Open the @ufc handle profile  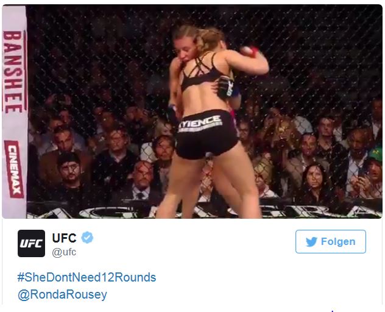tap(64, 252)
